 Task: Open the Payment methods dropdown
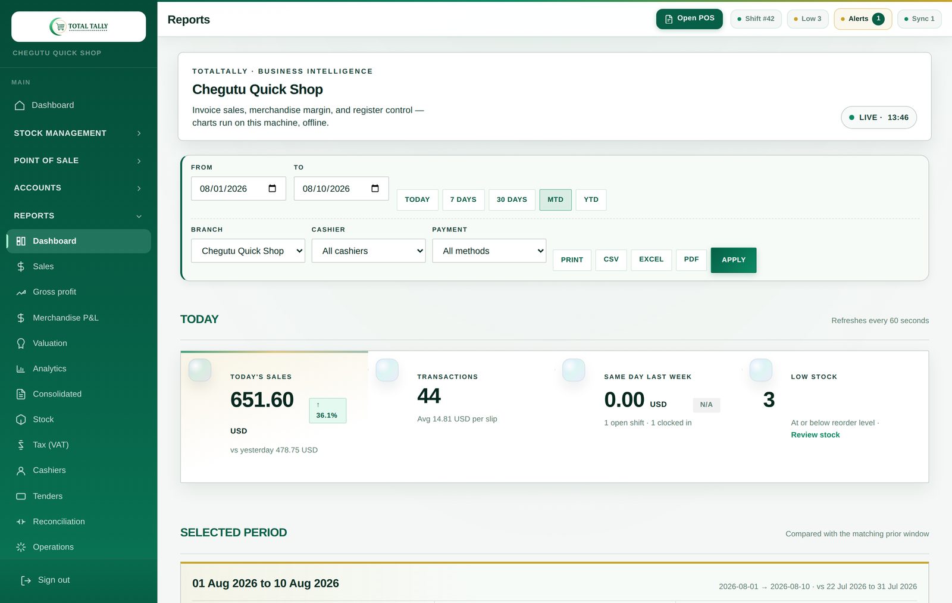(x=489, y=251)
